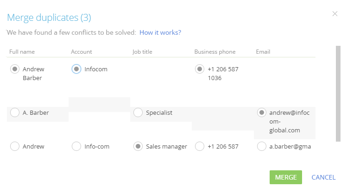
Task: Select Andrew full name in third row
Action: (15, 146)
